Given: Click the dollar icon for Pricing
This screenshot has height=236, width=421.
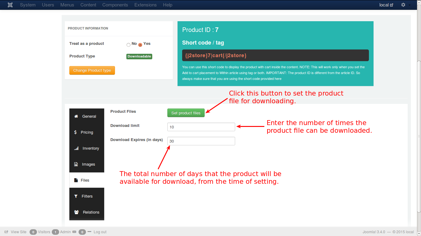Looking at the screenshot, I should pos(76,132).
